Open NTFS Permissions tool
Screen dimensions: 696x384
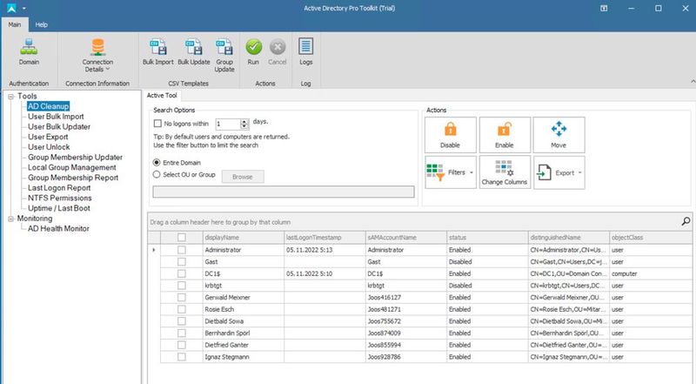click(x=59, y=199)
